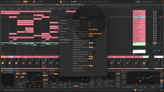Click the Delay Feedback knob
Screen dimensions: 164x92
click(21, 85)
